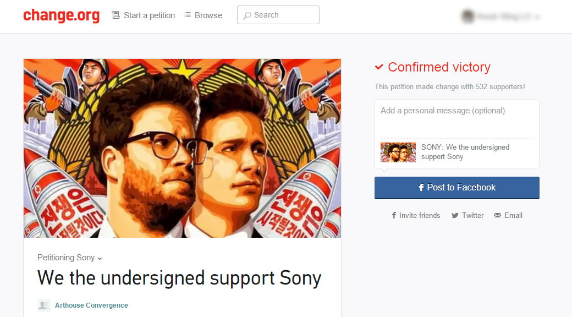Click Facebook icon beside Invite friends
572x317 pixels.
394,215
